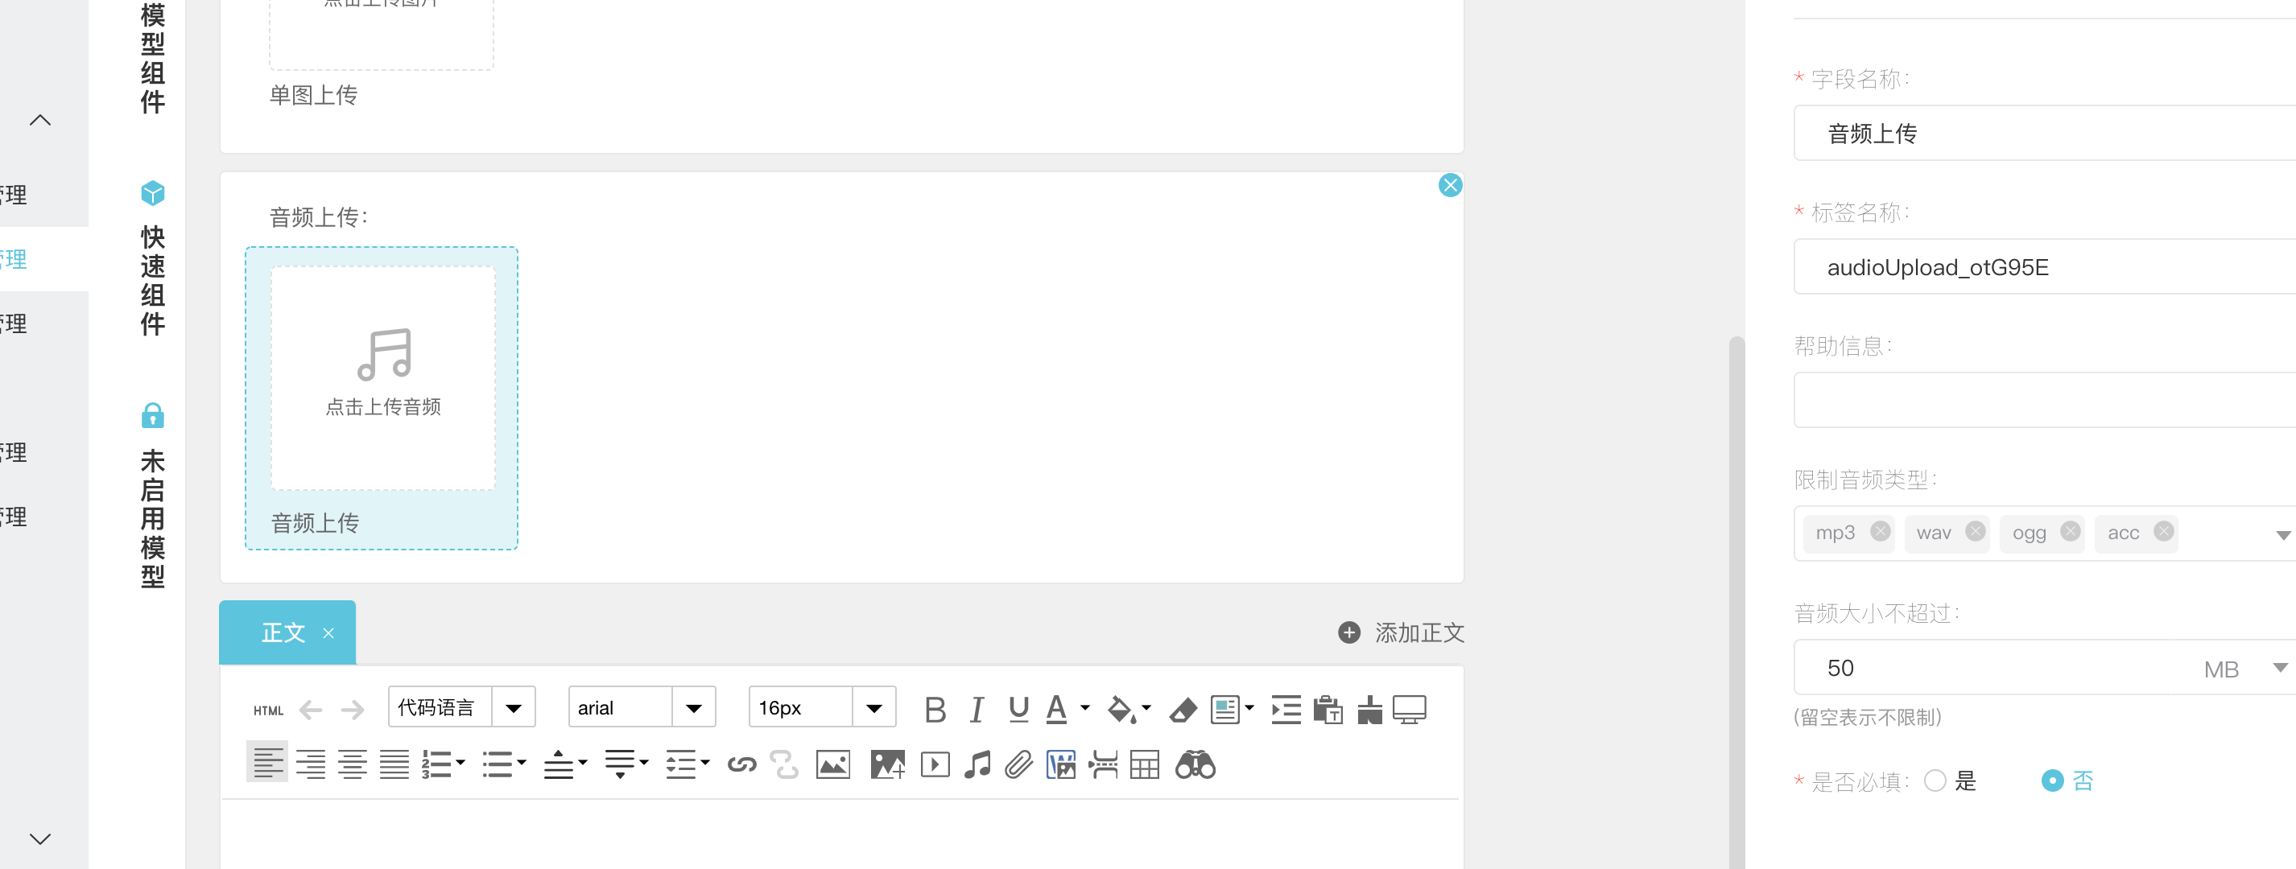Toggle bold formatting in editor
The image size is (2296, 869).
[x=934, y=710]
